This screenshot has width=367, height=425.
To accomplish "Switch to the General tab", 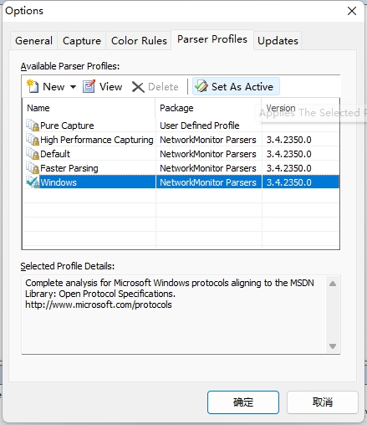I will [x=33, y=41].
